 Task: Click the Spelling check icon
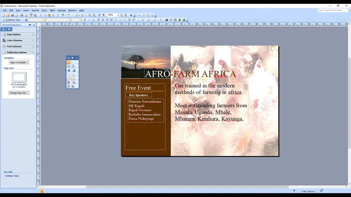point(31,15)
